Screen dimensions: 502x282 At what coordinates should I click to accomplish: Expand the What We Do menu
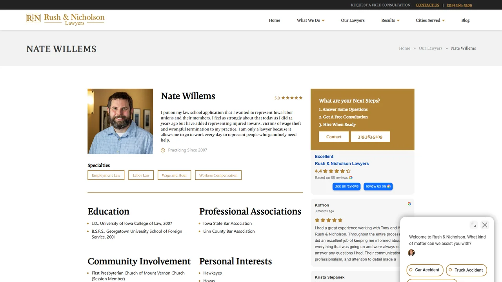(311, 20)
